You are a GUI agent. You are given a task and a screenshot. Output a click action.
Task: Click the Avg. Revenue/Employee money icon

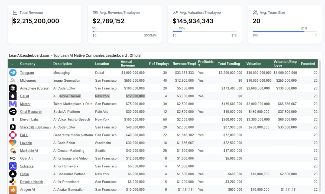tap(95, 13)
